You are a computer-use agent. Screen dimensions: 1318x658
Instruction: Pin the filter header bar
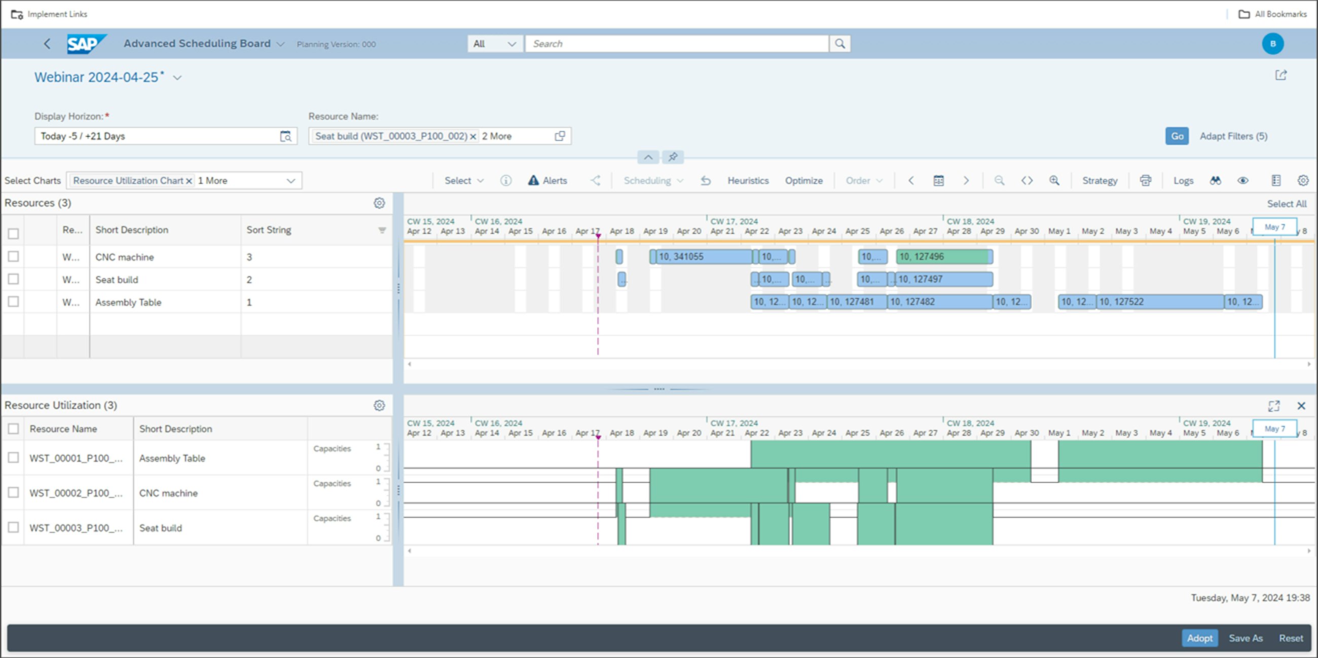[673, 157]
